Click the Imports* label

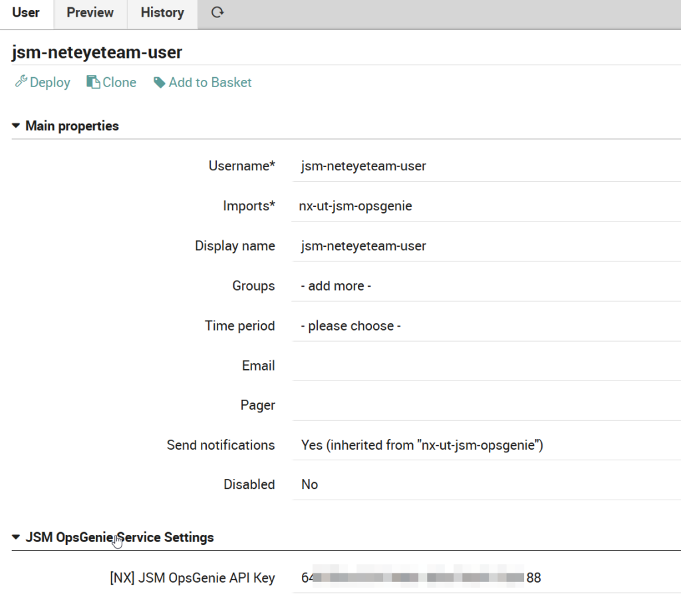249,206
